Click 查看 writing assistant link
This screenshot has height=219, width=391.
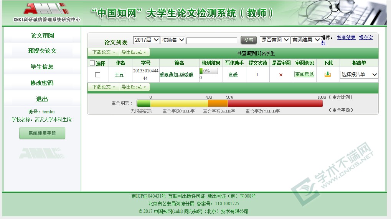tap(233, 74)
